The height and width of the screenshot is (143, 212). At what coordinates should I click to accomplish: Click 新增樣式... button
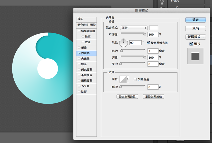point(195,37)
